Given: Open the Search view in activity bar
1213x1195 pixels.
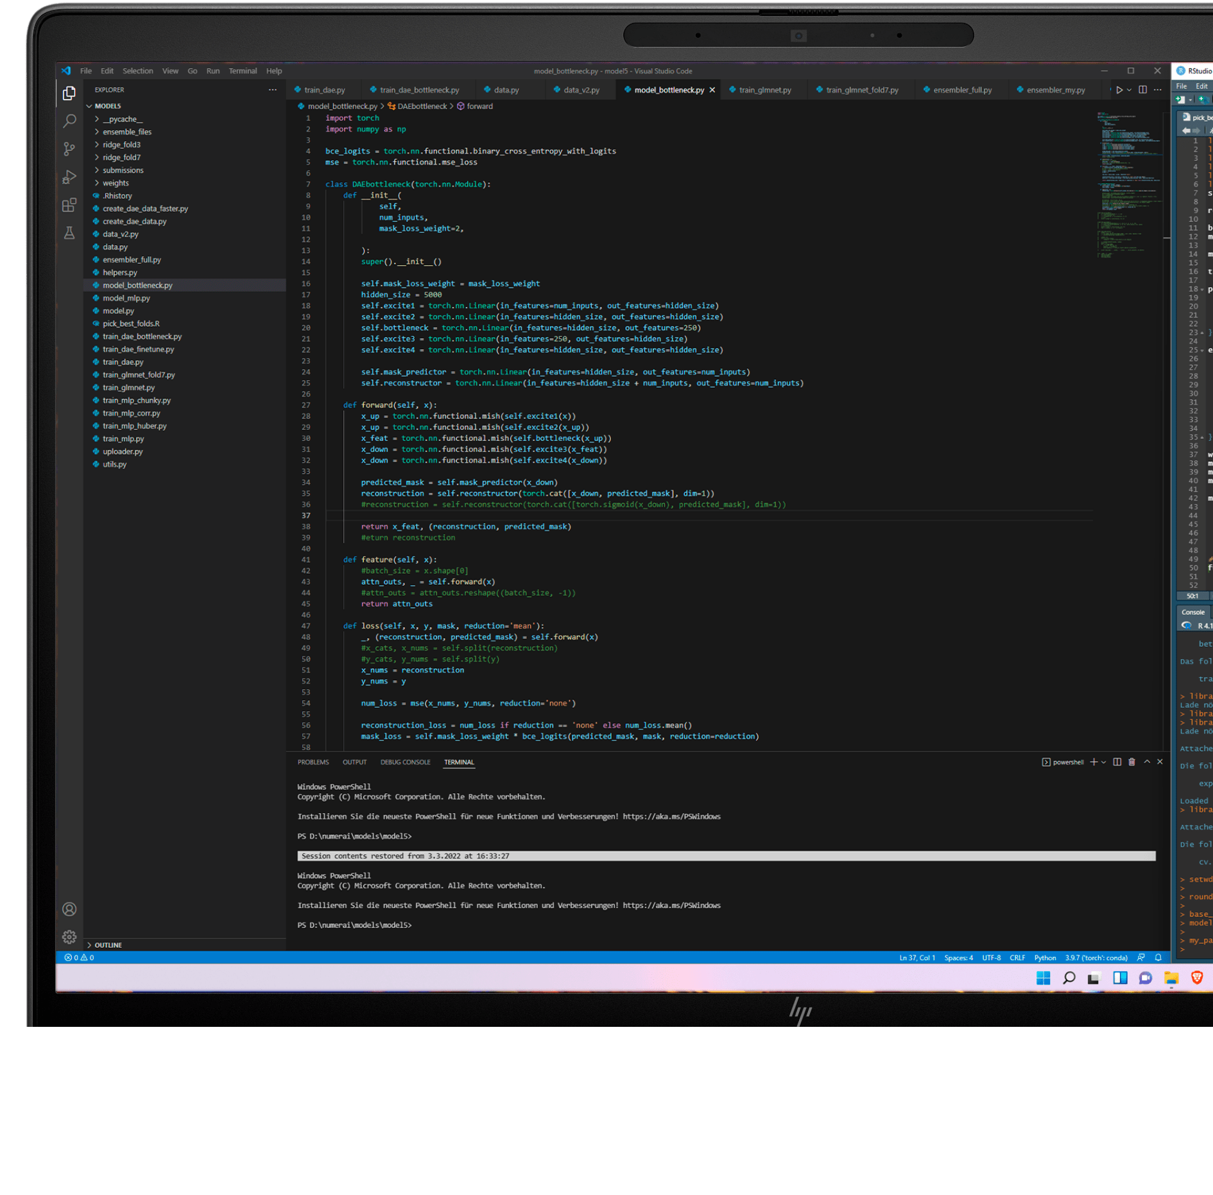Looking at the screenshot, I should click(x=69, y=121).
